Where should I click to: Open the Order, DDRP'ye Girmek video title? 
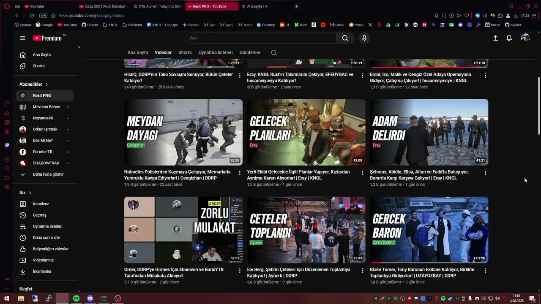click(174, 273)
